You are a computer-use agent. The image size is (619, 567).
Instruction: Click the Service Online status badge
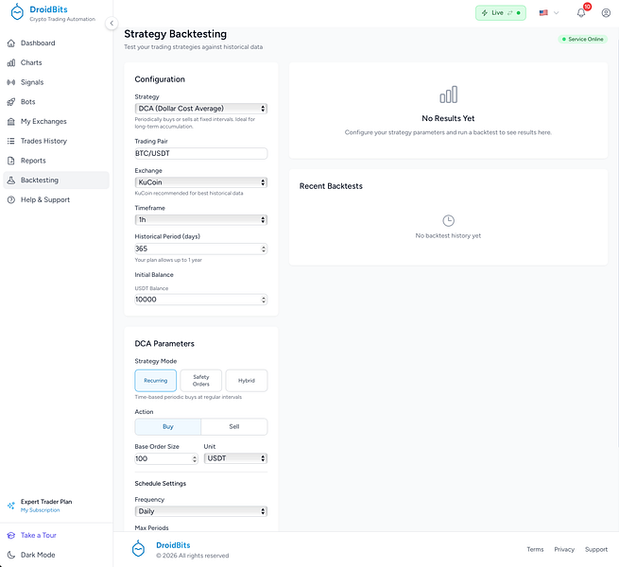[x=583, y=39]
